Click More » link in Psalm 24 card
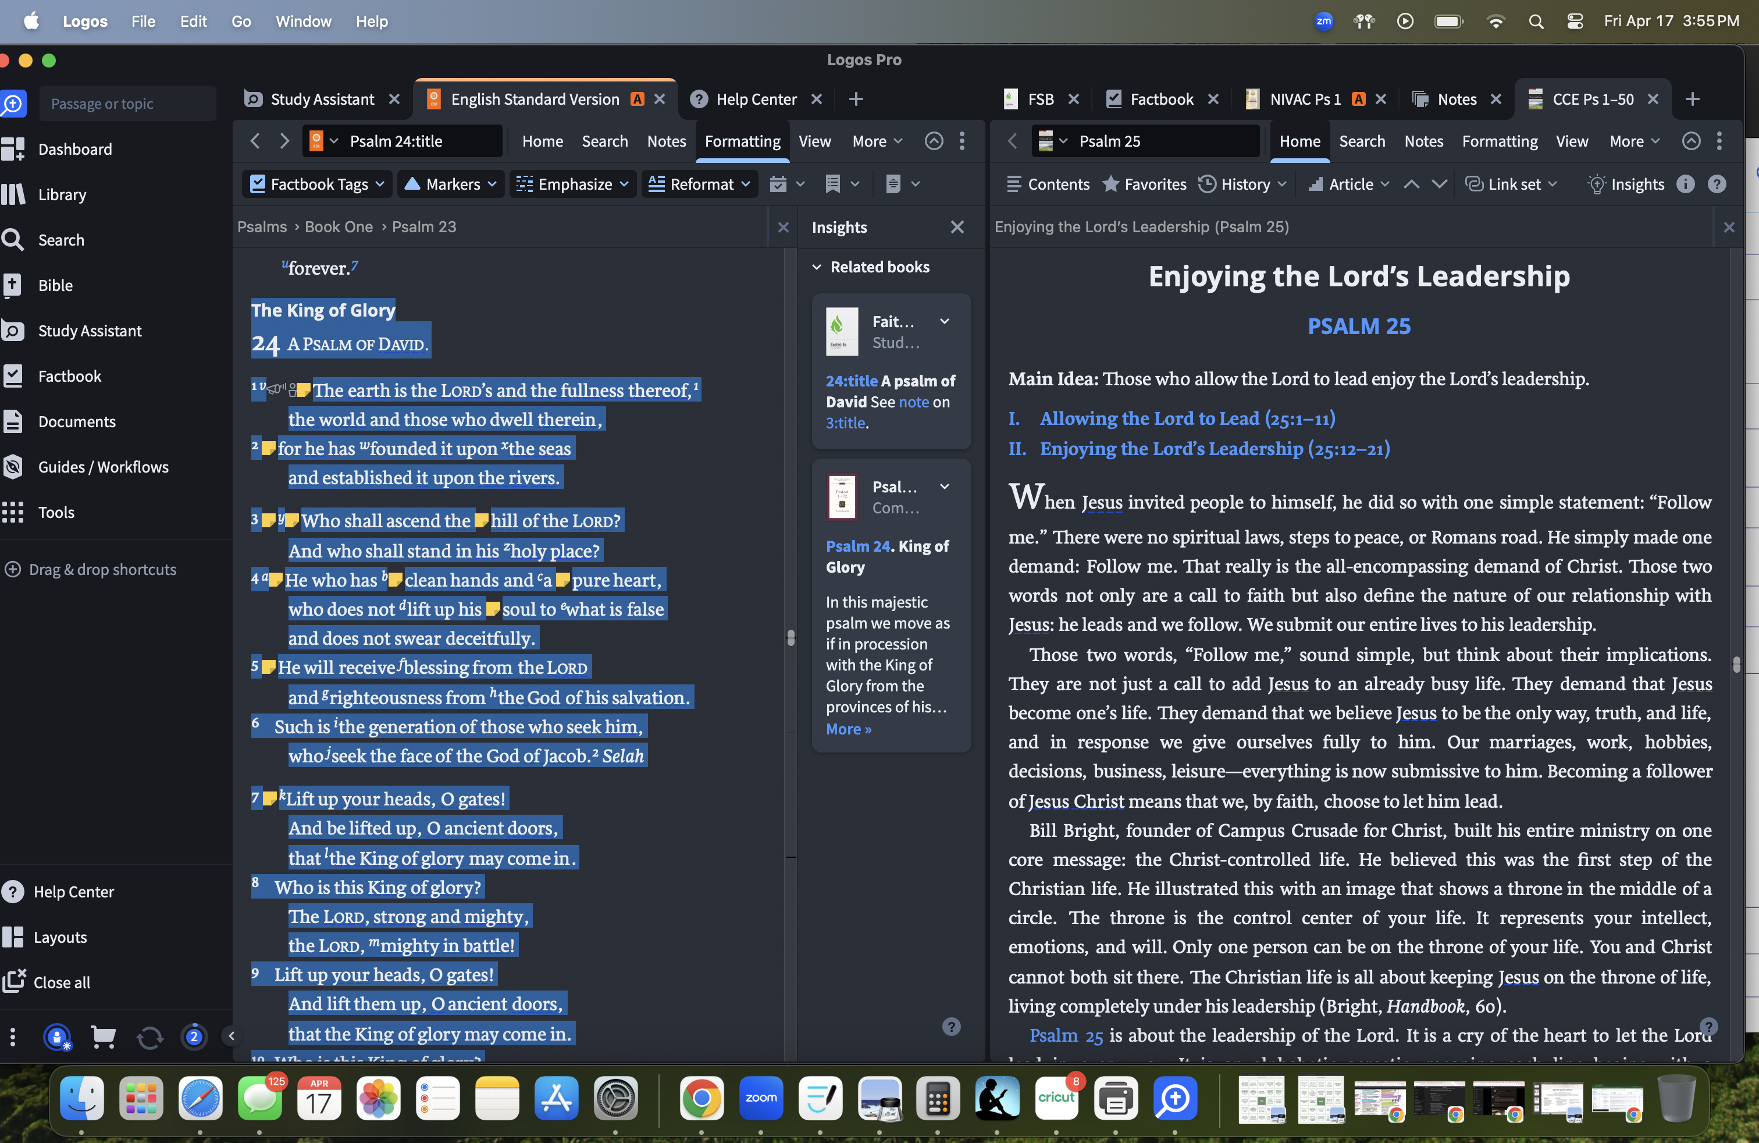The image size is (1759, 1143). click(849, 729)
